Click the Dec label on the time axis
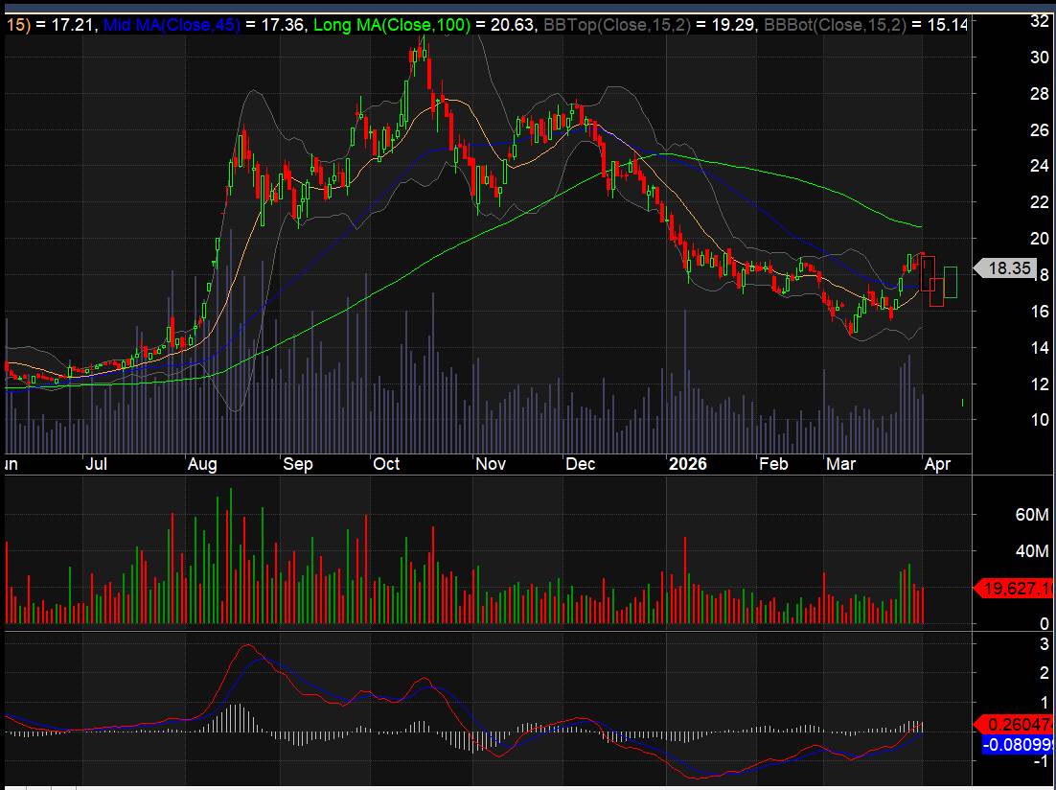The height and width of the screenshot is (790, 1056). (x=581, y=464)
